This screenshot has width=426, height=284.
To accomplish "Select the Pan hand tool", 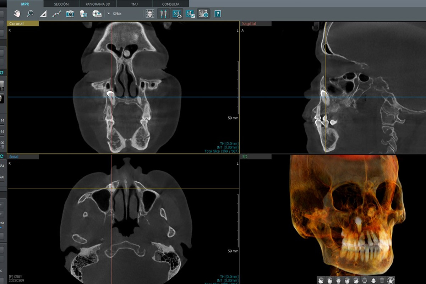I will point(17,14).
